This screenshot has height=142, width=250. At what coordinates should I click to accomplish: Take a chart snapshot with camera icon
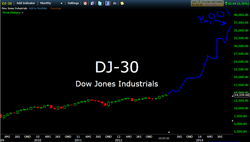115,3
